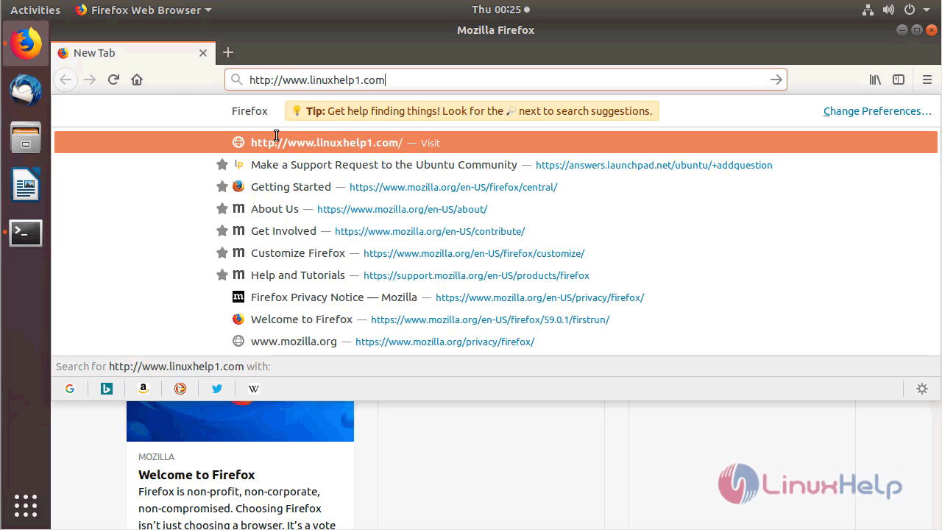Open the clock showing Thu 00:25

click(x=500, y=10)
